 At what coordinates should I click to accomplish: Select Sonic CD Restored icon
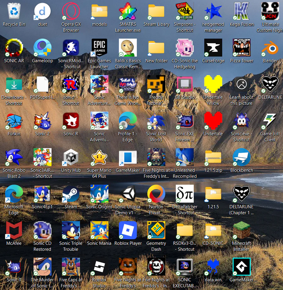click(x=42, y=230)
